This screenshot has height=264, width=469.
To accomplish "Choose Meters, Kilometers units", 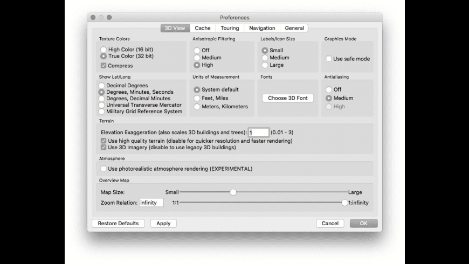I will 197,107.
